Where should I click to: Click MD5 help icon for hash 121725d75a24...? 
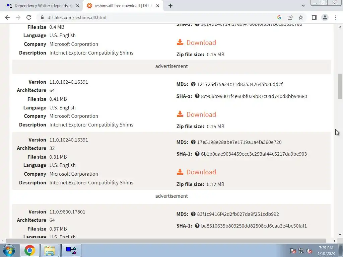click(193, 84)
